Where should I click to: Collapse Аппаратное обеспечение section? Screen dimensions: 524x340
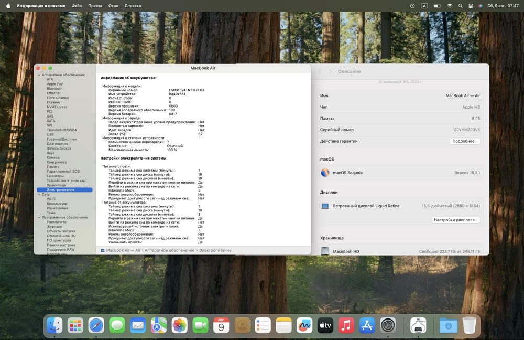[39, 75]
